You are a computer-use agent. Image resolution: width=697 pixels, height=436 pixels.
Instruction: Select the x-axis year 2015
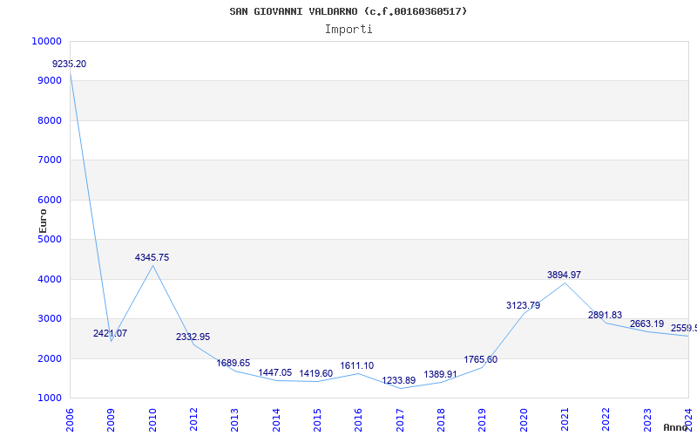(x=317, y=420)
